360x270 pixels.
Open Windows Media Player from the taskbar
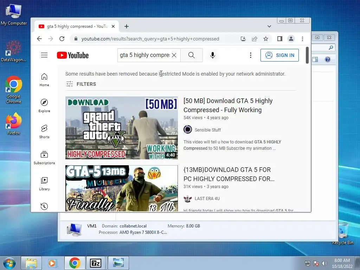coord(52,263)
